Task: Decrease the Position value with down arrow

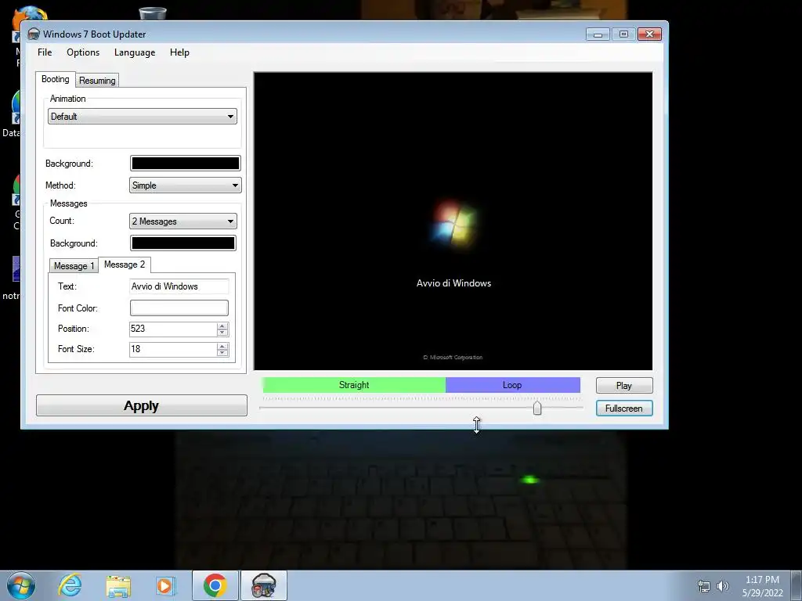Action: click(x=222, y=333)
